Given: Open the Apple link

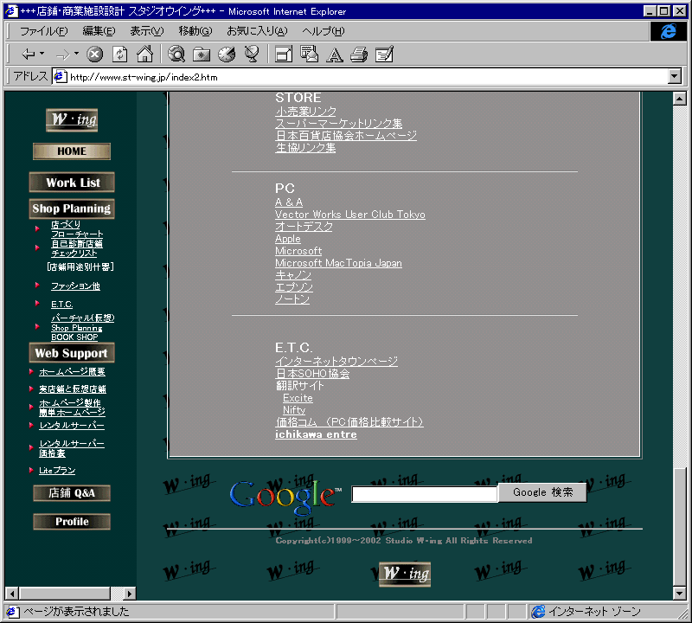Looking at the screenshot, I should [x=288, y=239].
